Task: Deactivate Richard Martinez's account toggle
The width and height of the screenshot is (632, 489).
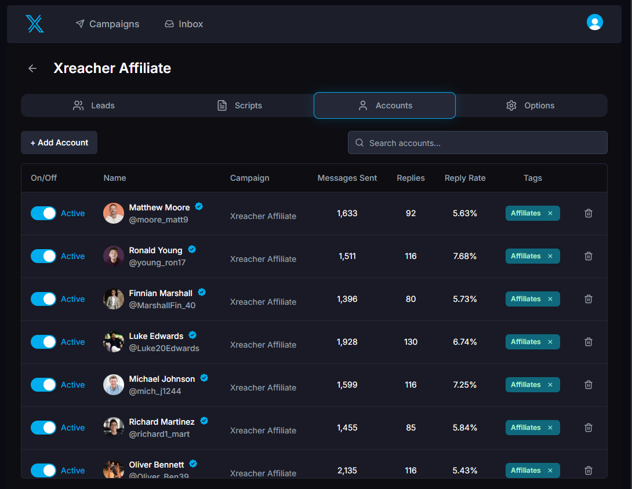Action: click(43, 428)
